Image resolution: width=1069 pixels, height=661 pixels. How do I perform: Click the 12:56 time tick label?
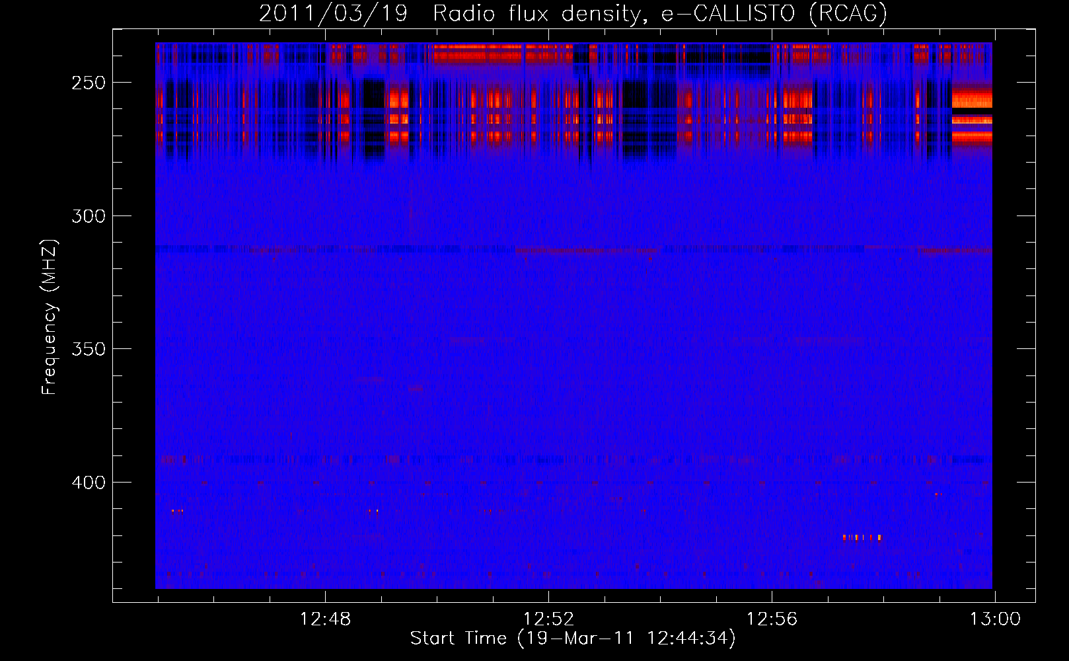[x=772, y=619]
